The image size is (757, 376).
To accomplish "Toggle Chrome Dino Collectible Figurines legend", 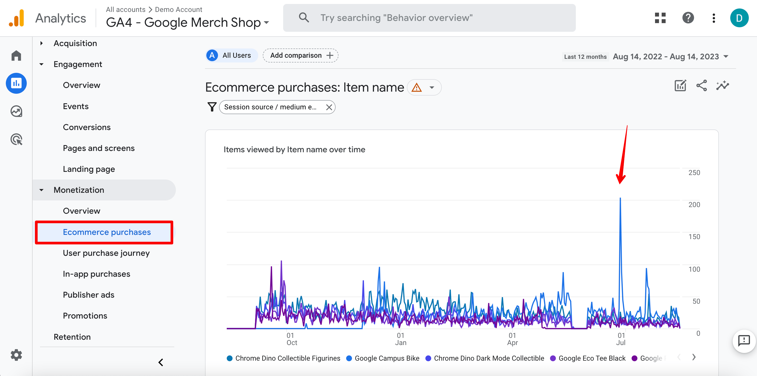I will [284, 358].
